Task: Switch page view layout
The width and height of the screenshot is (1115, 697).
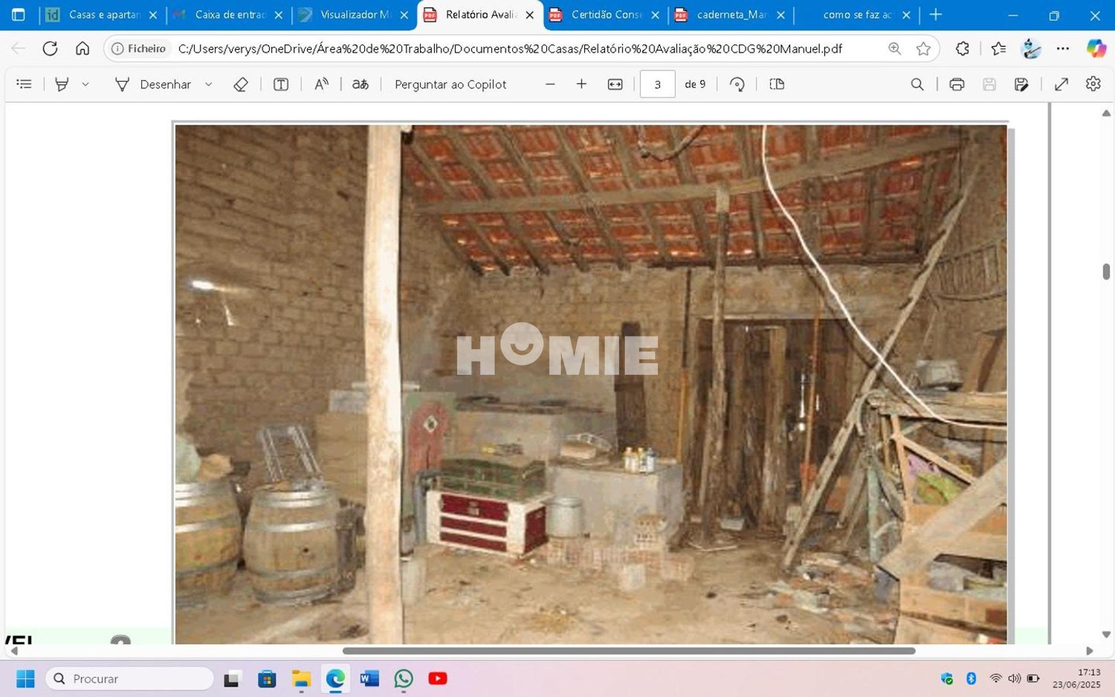Action: point(776,84)
